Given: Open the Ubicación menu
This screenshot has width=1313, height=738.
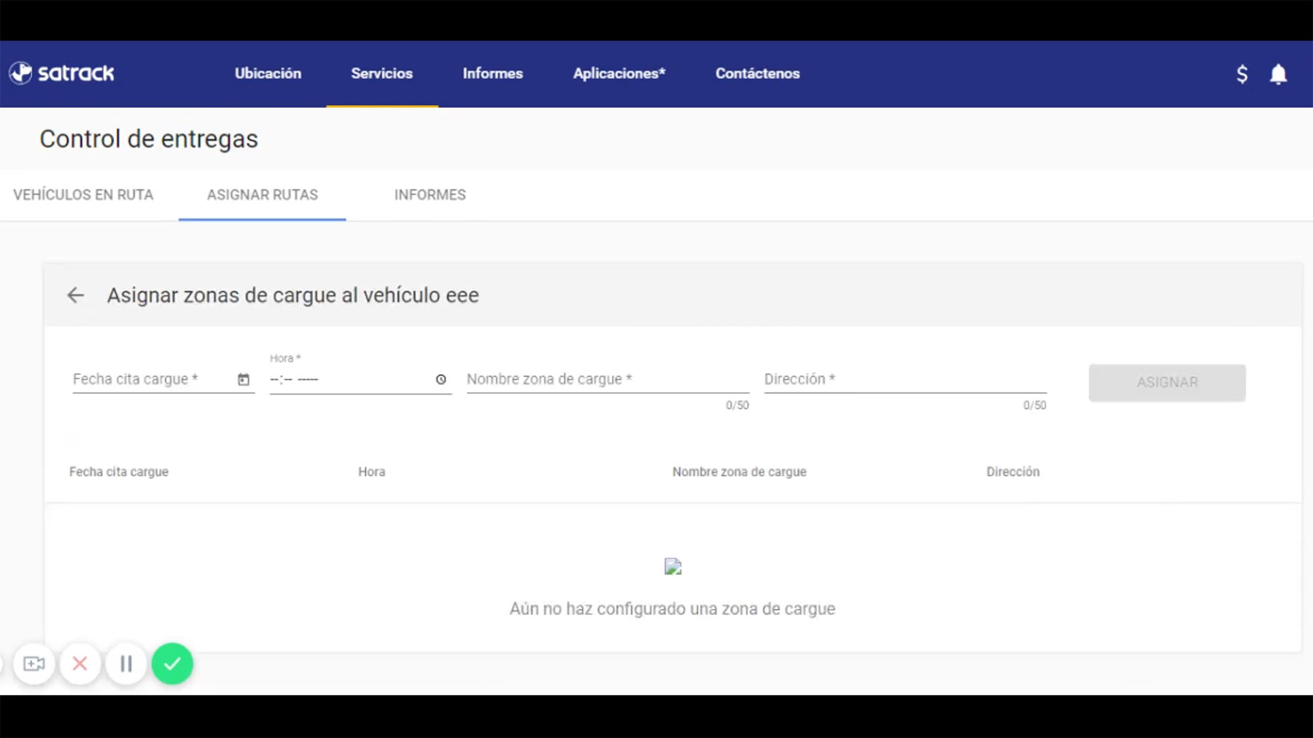Looking at the screenshot, I should tap(268, 74).
